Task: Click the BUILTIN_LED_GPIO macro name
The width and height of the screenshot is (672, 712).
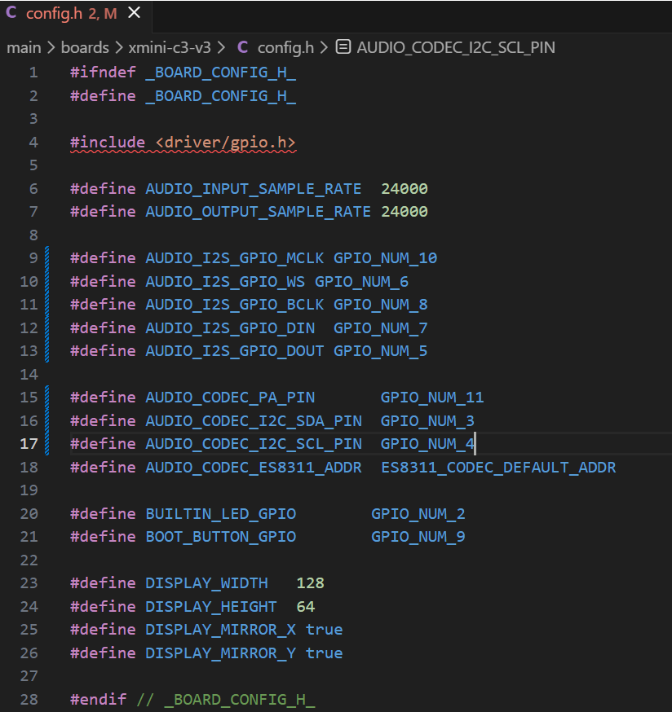Action: [220, 514]
